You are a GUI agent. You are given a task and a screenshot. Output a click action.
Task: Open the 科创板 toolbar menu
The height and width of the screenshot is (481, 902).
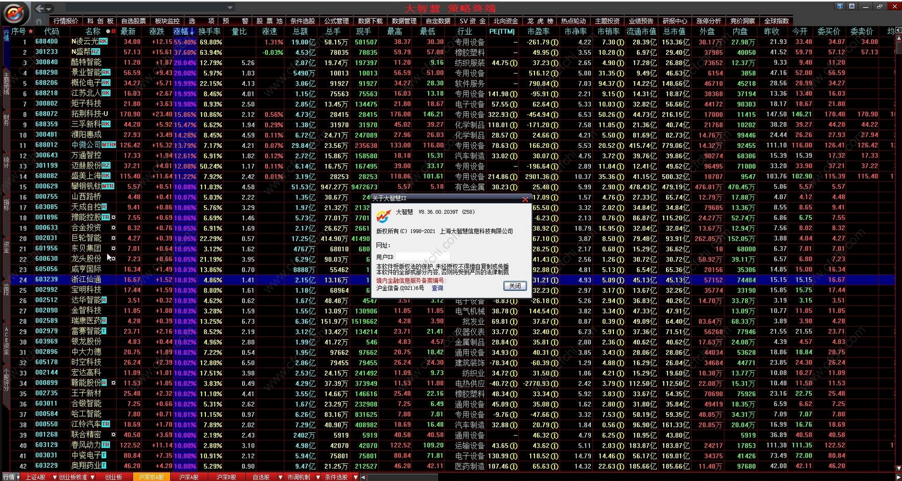click(100, 21)
